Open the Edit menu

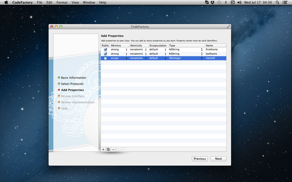pyautogui.click(x=49, y=3)
